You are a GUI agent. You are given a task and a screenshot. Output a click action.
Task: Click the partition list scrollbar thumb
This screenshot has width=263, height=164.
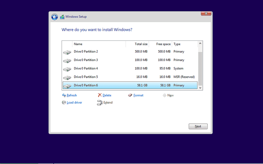(200, 69)
